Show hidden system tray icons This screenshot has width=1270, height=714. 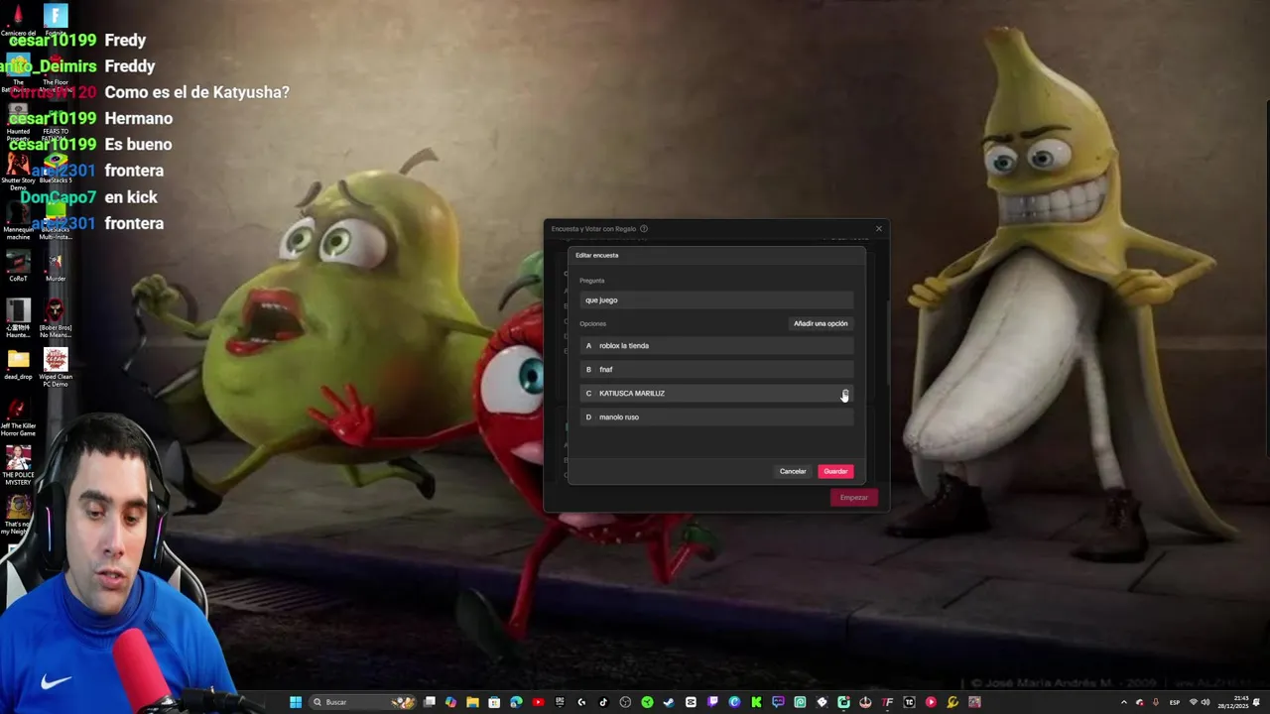1124,702
